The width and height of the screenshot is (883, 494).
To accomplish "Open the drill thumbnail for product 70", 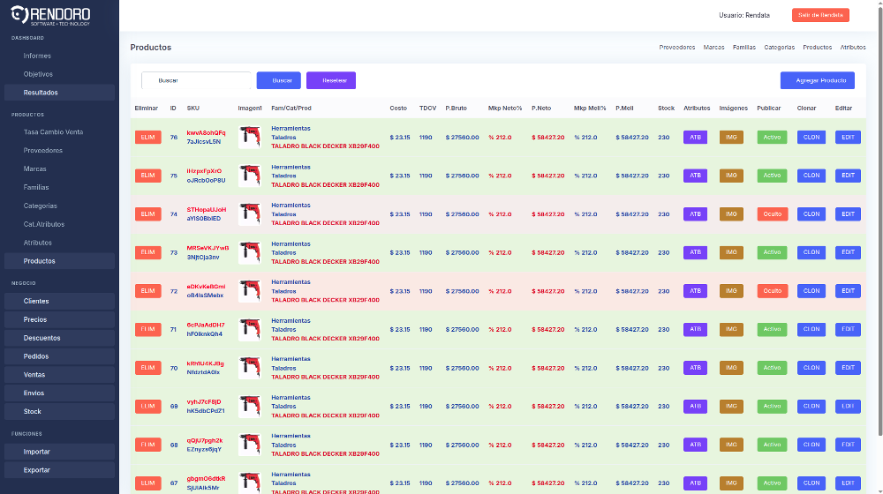I will (250, 368).
